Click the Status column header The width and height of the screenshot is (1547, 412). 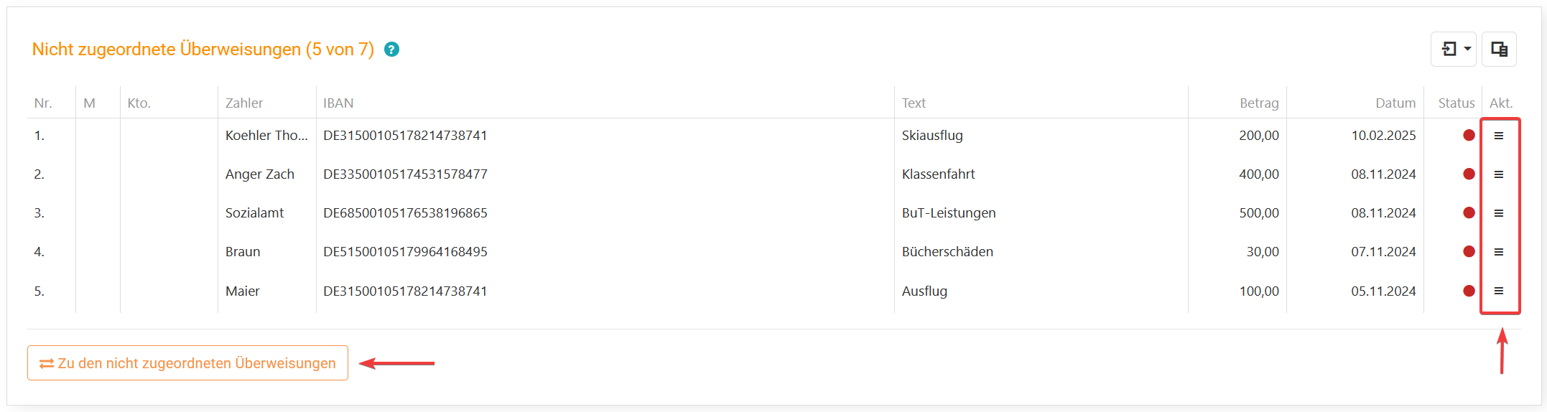pos(1457,103)
